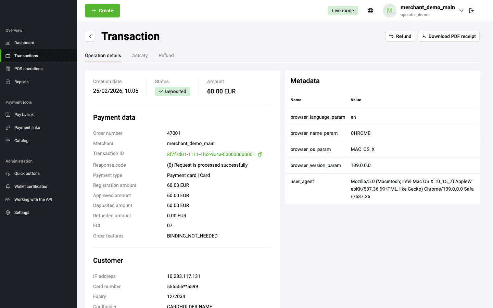Screen dimensions: 493x308
Task: Click the Refund button
Action: pos(400,36)
